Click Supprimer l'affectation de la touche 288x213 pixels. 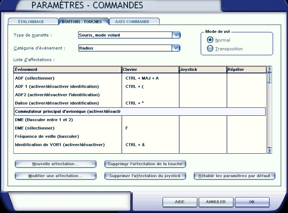pos(145,164)
